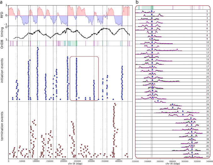Click the panel label "b"
The image size is (213, 165).
[x=137, y=2]
